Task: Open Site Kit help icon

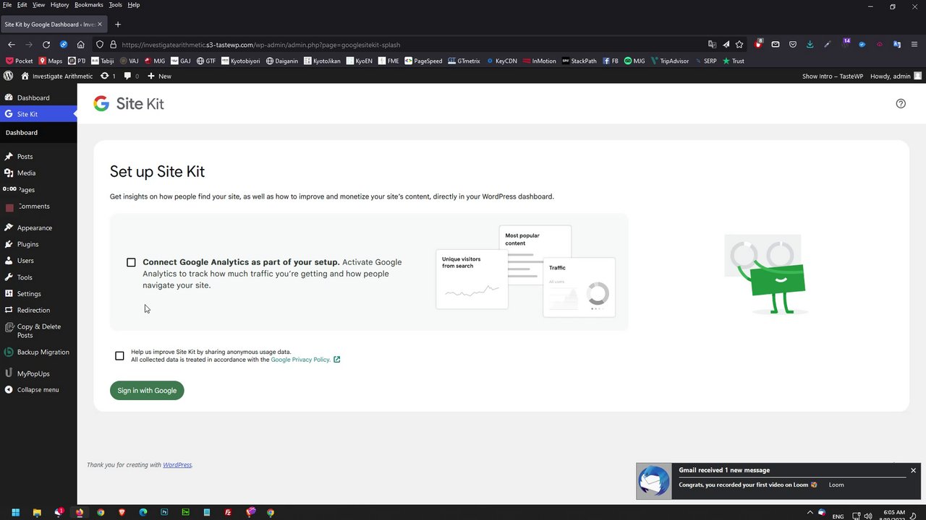Action: (x=901, y=103)
